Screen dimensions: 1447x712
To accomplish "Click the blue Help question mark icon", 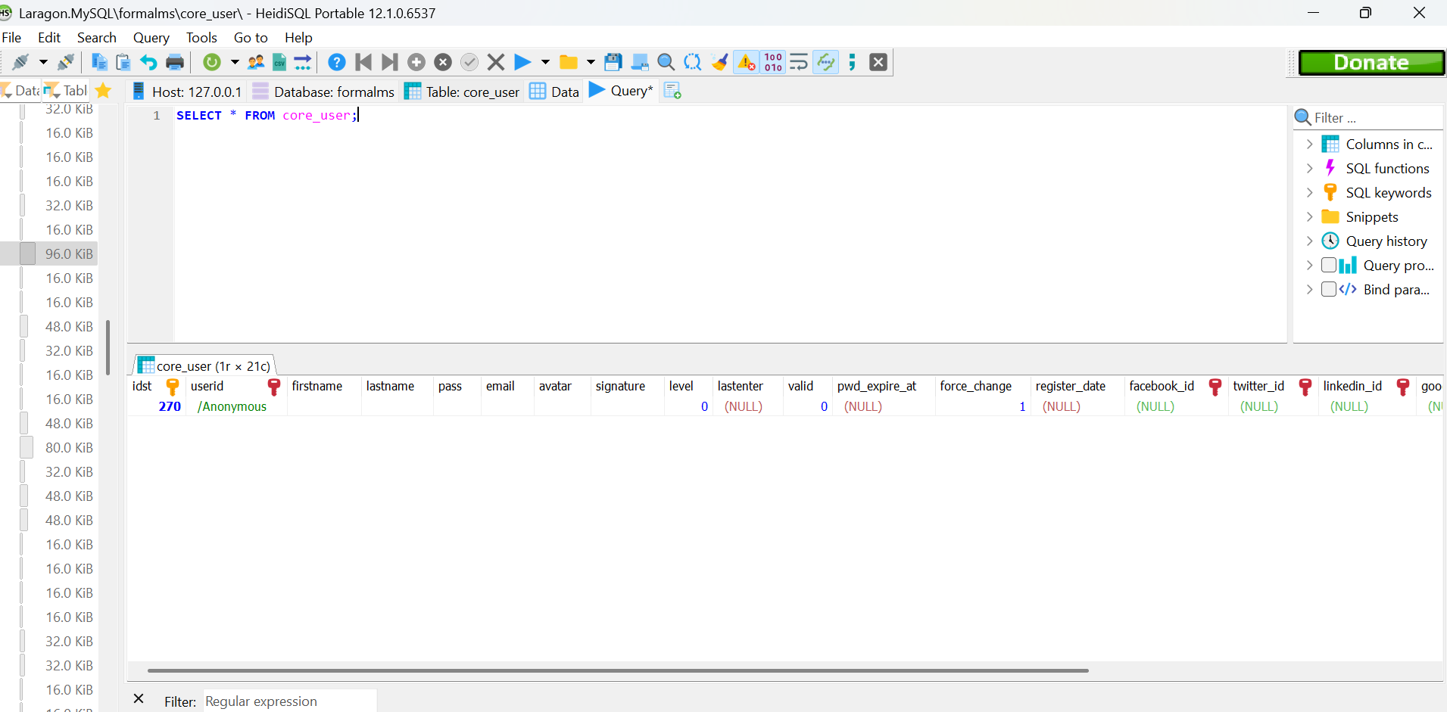I will [x=337, y=62].
